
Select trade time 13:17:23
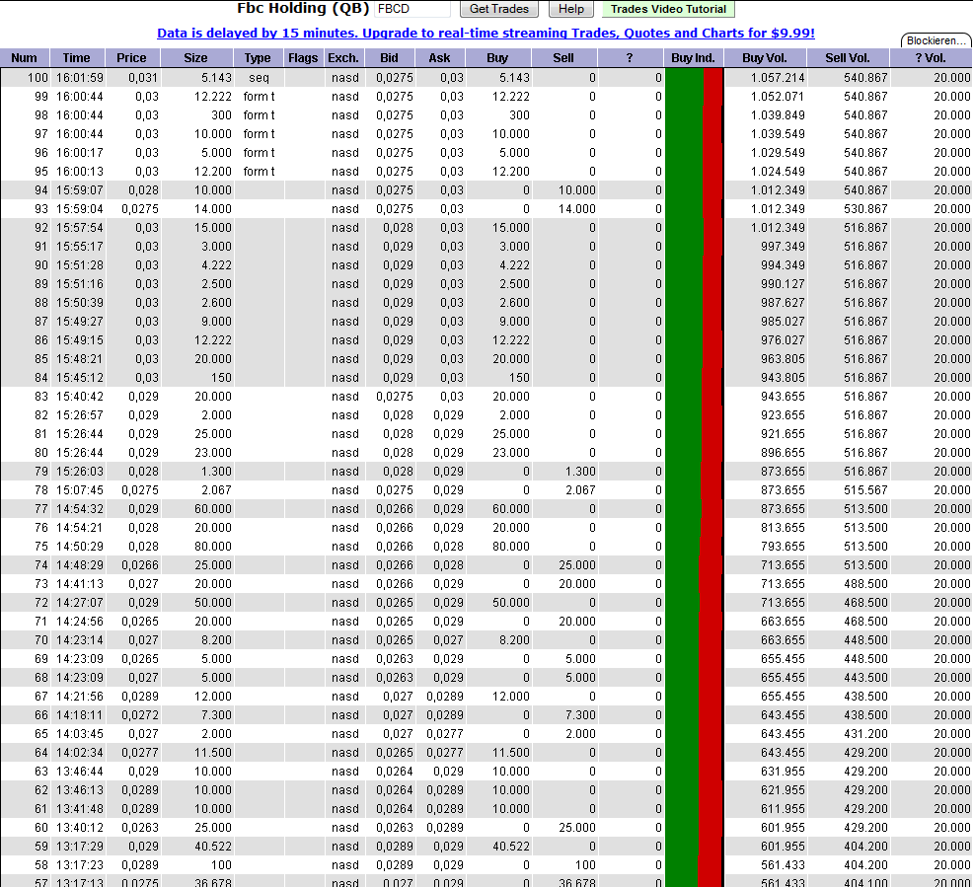click(80, 864)
